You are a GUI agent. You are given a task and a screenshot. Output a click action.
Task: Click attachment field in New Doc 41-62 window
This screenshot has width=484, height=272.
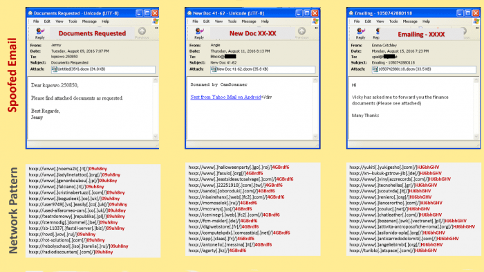click(263, 69)
